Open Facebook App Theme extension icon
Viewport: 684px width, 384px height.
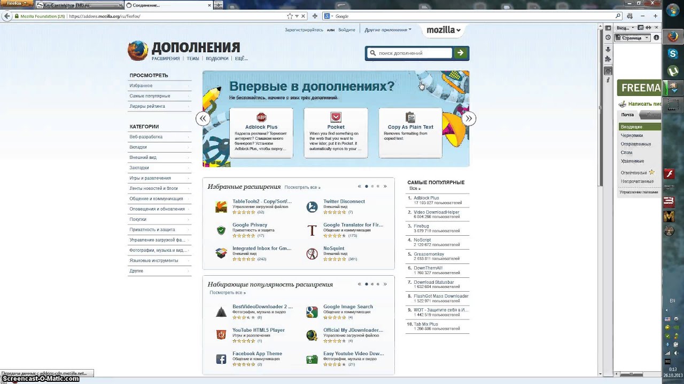pos(221,359)
